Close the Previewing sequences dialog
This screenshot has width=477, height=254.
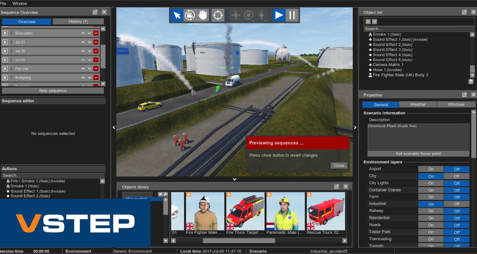339,165
